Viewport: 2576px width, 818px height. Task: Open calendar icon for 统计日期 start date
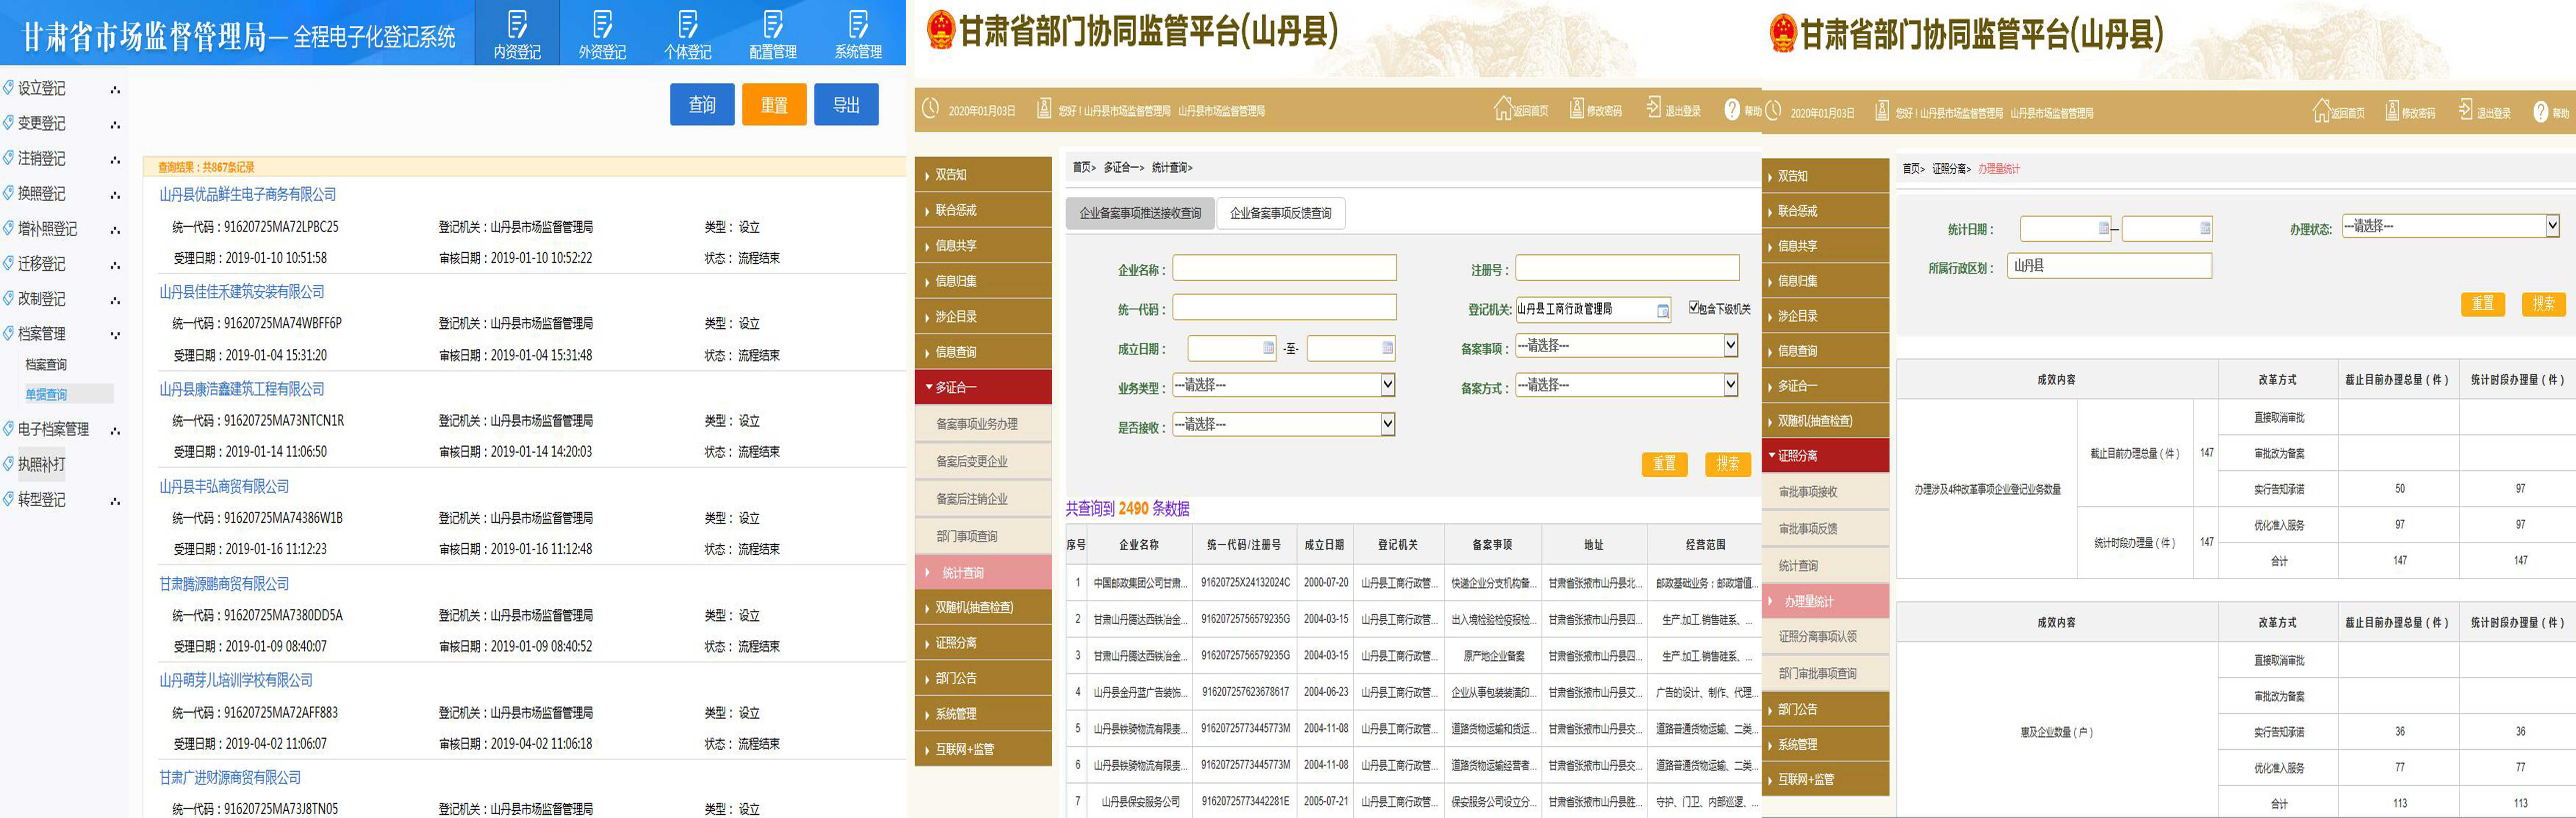tap(2103, 229)
